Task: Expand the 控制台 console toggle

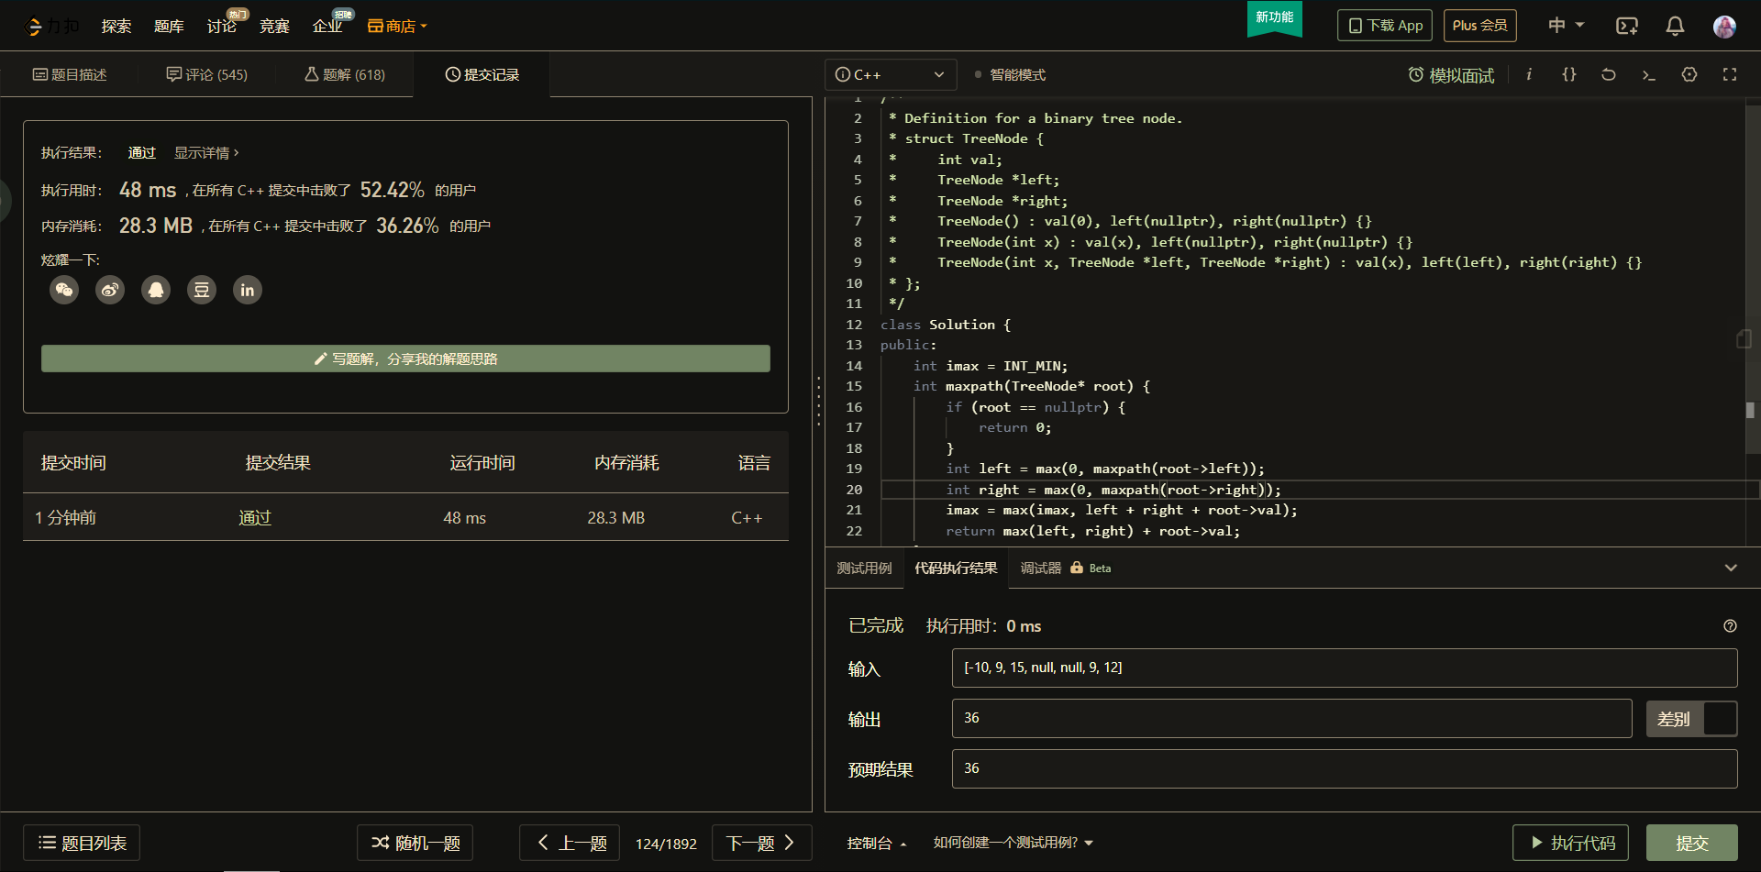Action: (876, 843)
